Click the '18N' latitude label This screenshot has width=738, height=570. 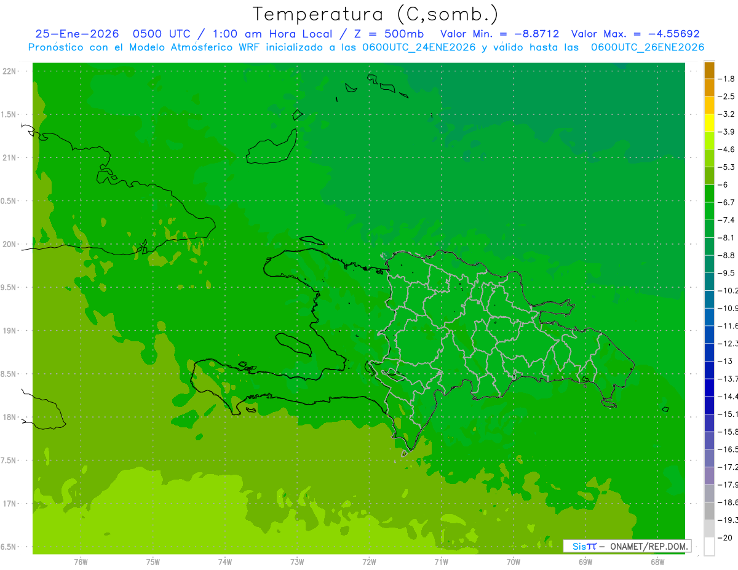pyautogui.click(x=9, y=417)
